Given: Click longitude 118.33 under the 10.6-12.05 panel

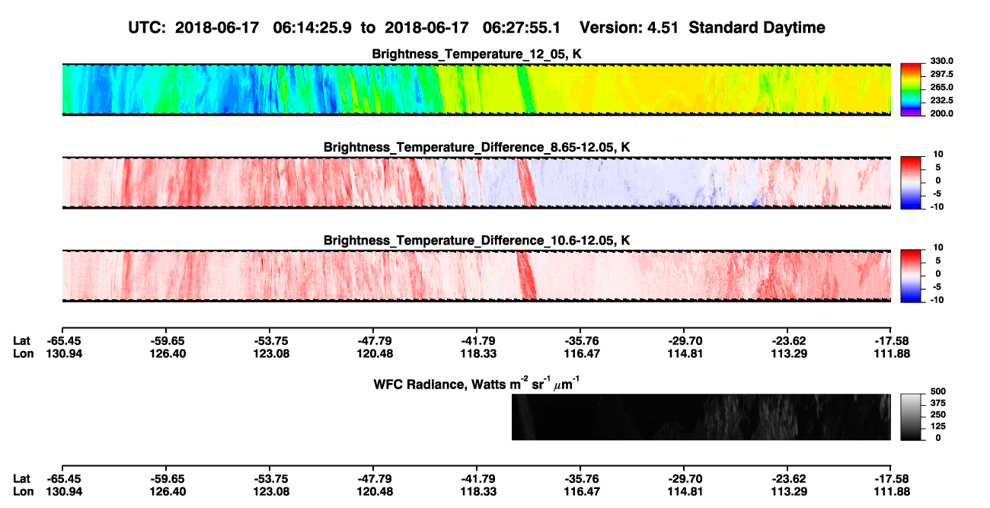Looking at the screenshot, I should [x=477, y=353].
